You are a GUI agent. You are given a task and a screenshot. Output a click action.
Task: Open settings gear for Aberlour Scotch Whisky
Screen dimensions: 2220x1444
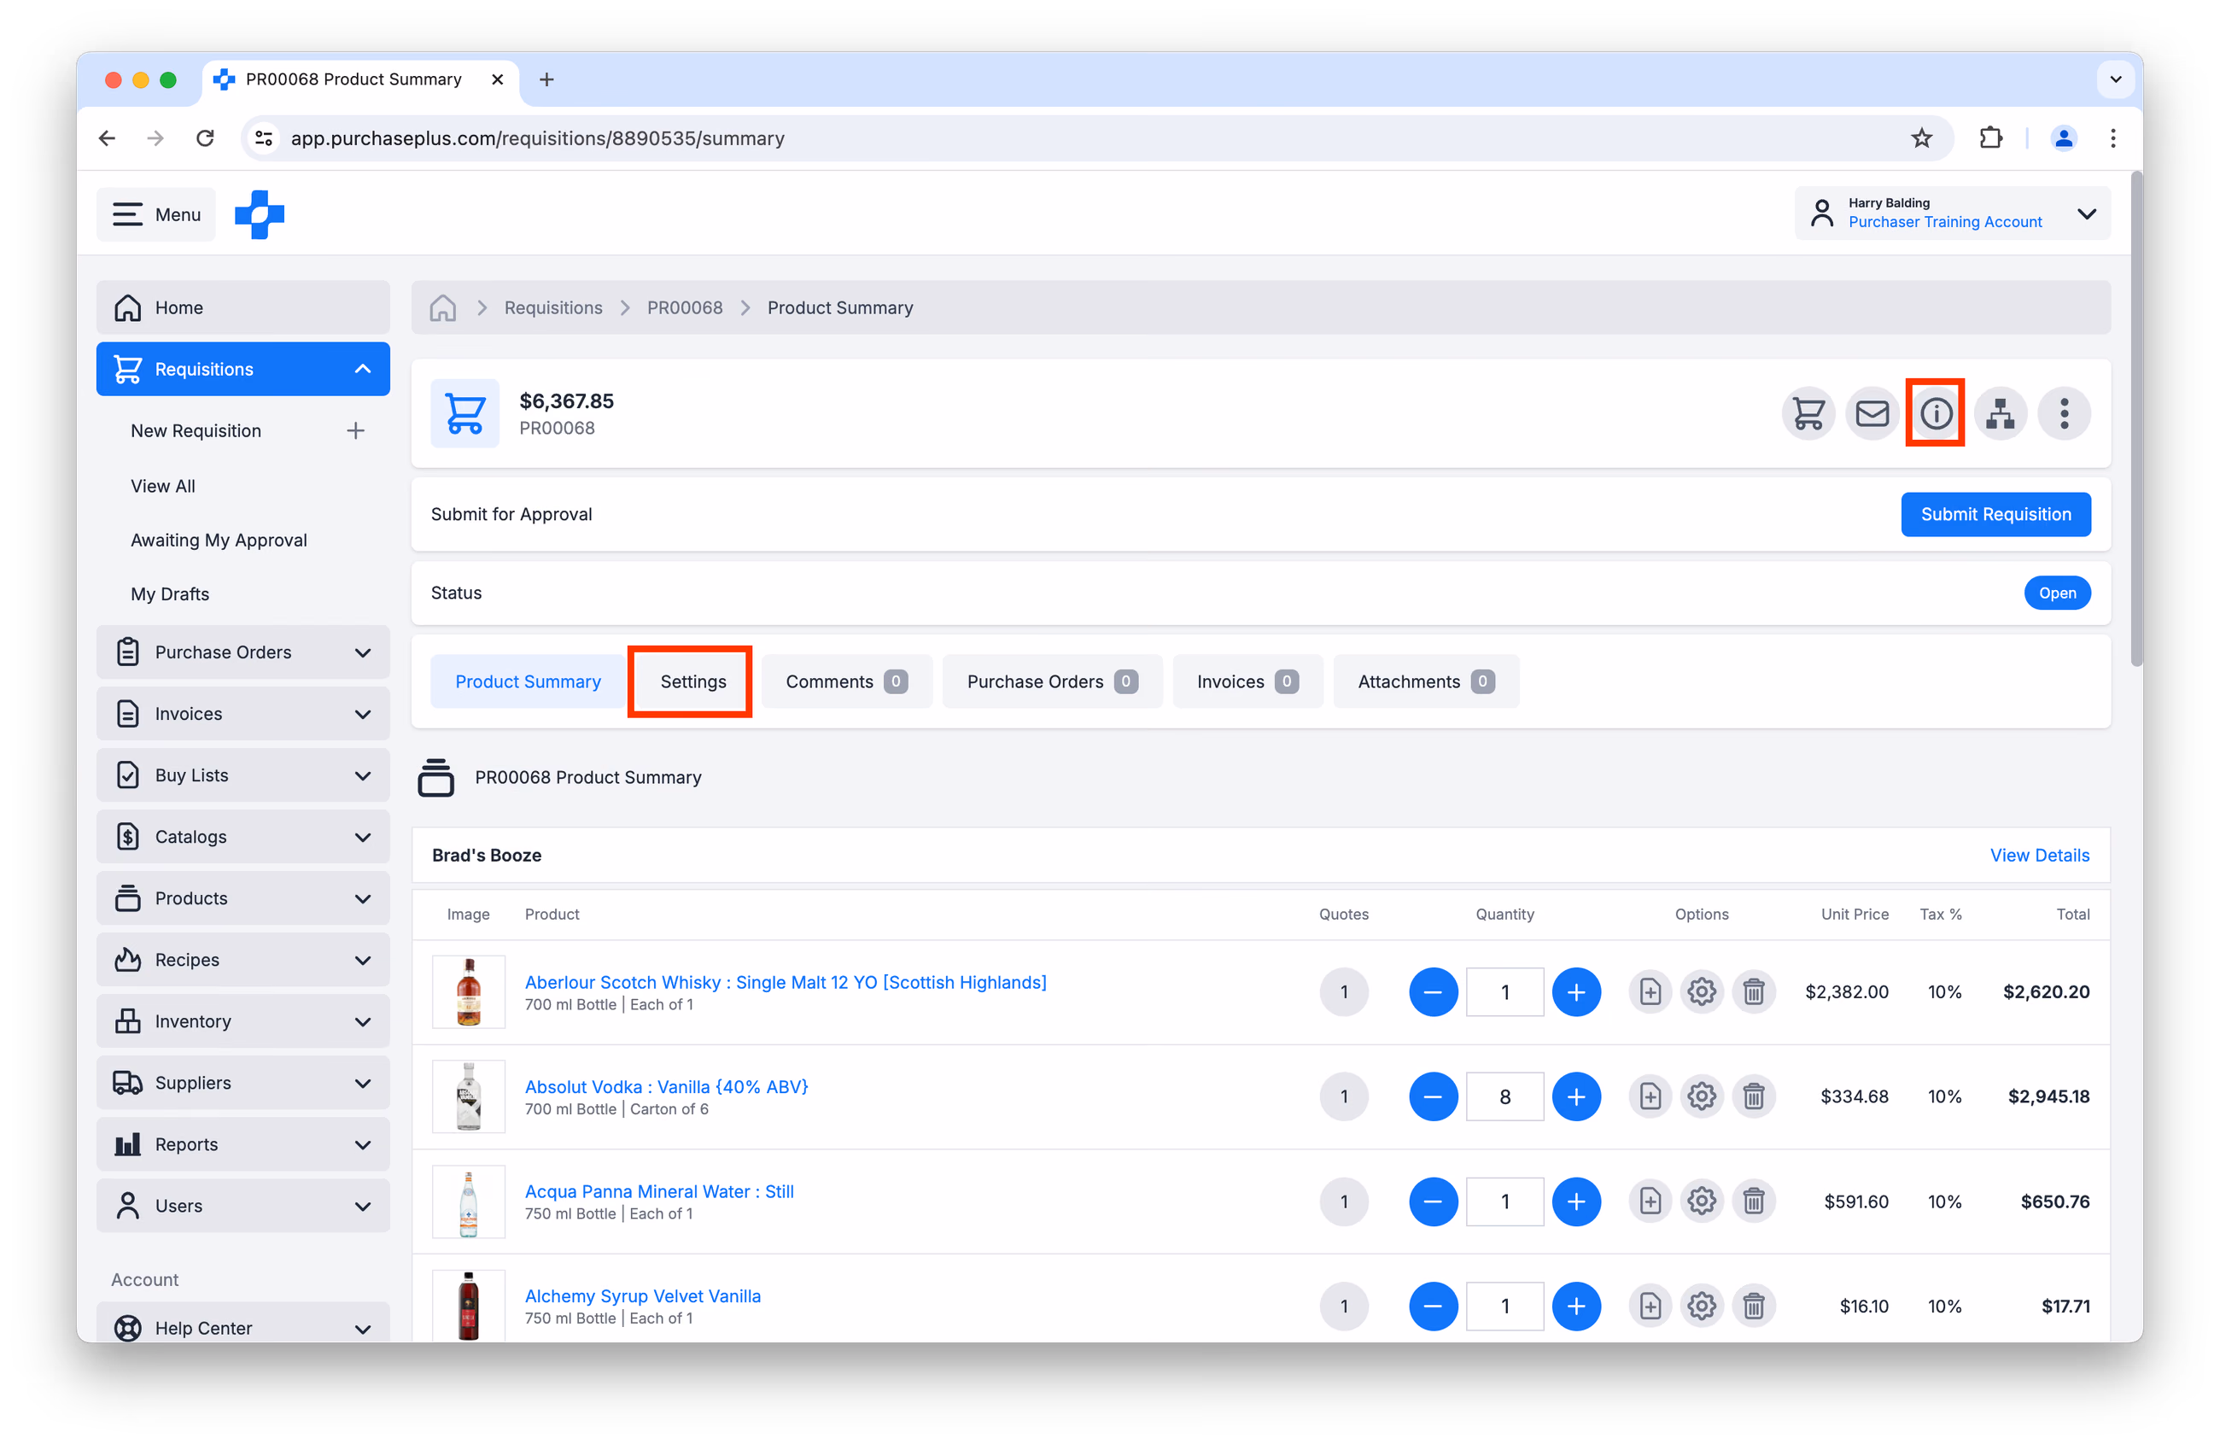coord(1702,991)
